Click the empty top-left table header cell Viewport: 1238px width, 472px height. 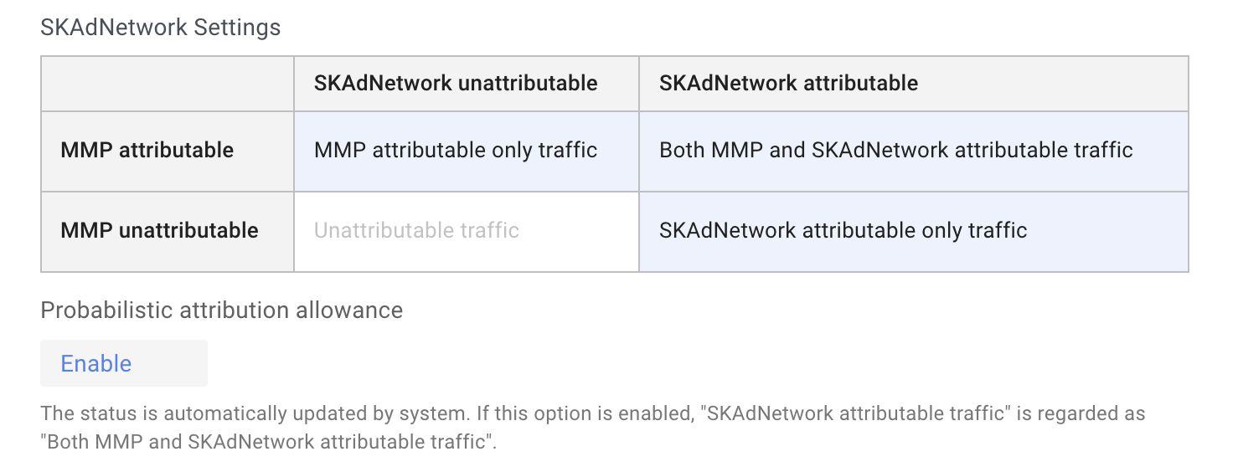[x=168, y=84]
